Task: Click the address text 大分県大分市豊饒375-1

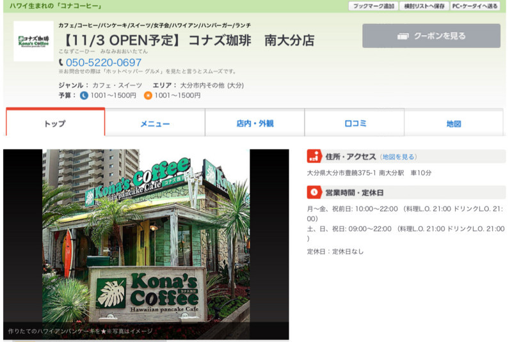Action: (341, 173)
